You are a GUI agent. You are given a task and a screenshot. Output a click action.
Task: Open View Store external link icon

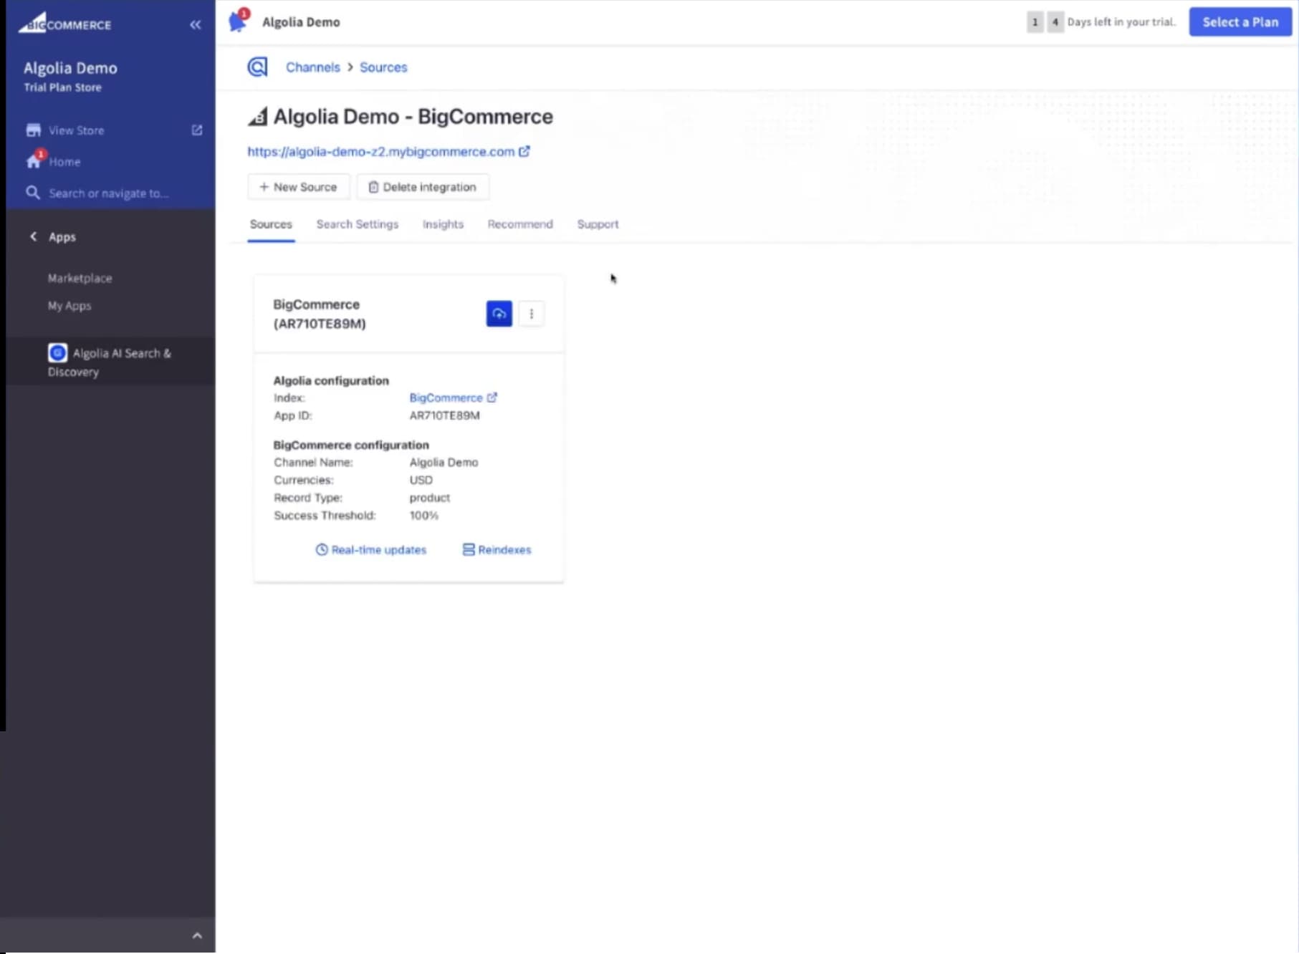[x=197, y=130]
